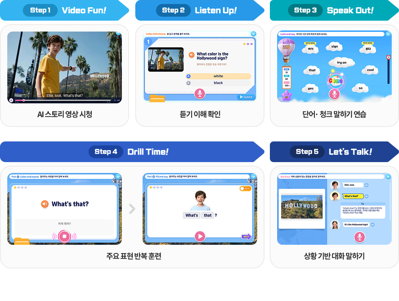This screenshot has width=399, height=301.
Task: Open the Step 2 Listen Up tab
Action: point(199,10)
